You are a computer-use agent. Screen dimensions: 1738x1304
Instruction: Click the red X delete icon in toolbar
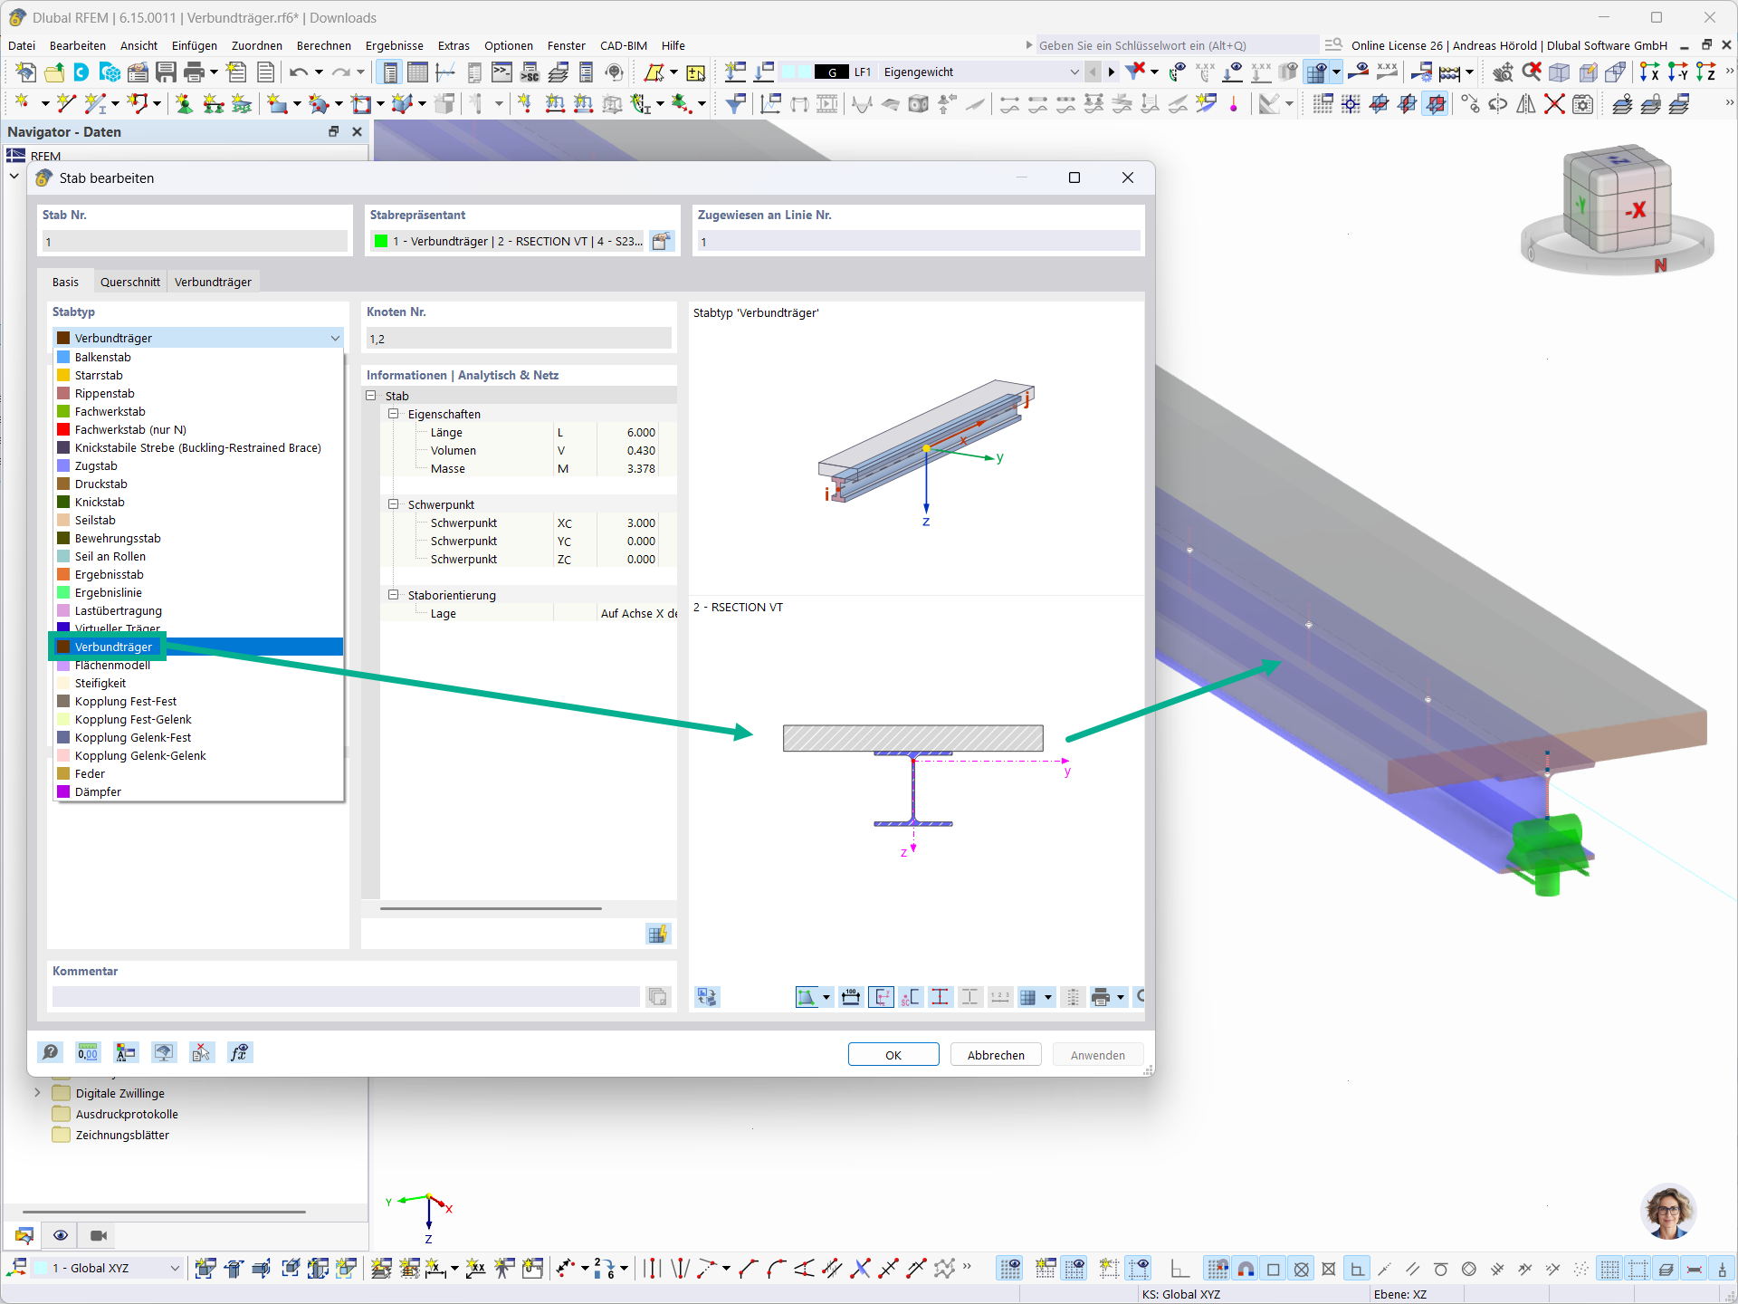(x=1554, y=104)
